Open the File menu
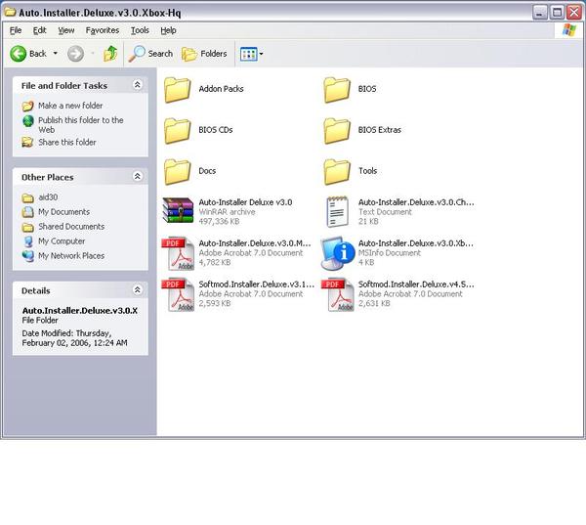The height and width of the screenshot is (525, 586). (x=16, y=30)
